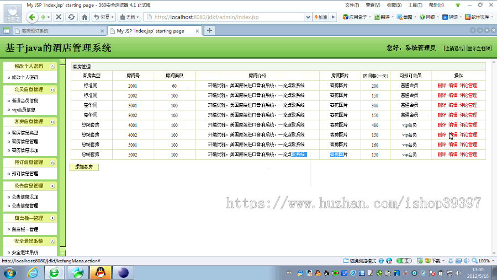Open the 帮助 menu
This screenshot has width=497, height=280.
[x=436, y=5]
